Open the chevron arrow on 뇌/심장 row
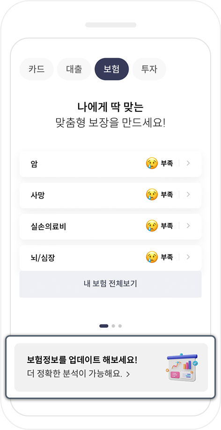Viewport: 221px width, 430px height. pyautogui.click(x=188, y=257)
